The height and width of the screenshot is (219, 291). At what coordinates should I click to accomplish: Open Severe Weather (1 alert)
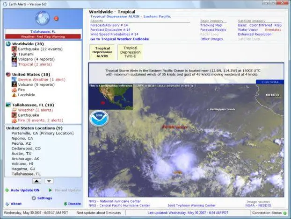tap(42, 79)
